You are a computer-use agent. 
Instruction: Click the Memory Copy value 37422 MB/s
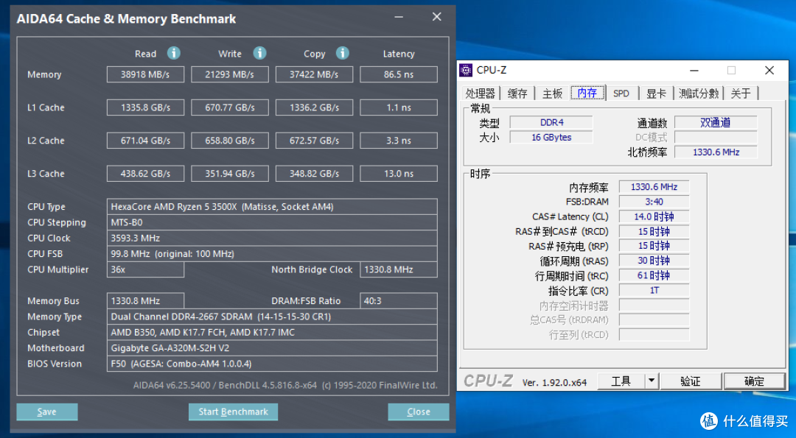coord(314,74)
